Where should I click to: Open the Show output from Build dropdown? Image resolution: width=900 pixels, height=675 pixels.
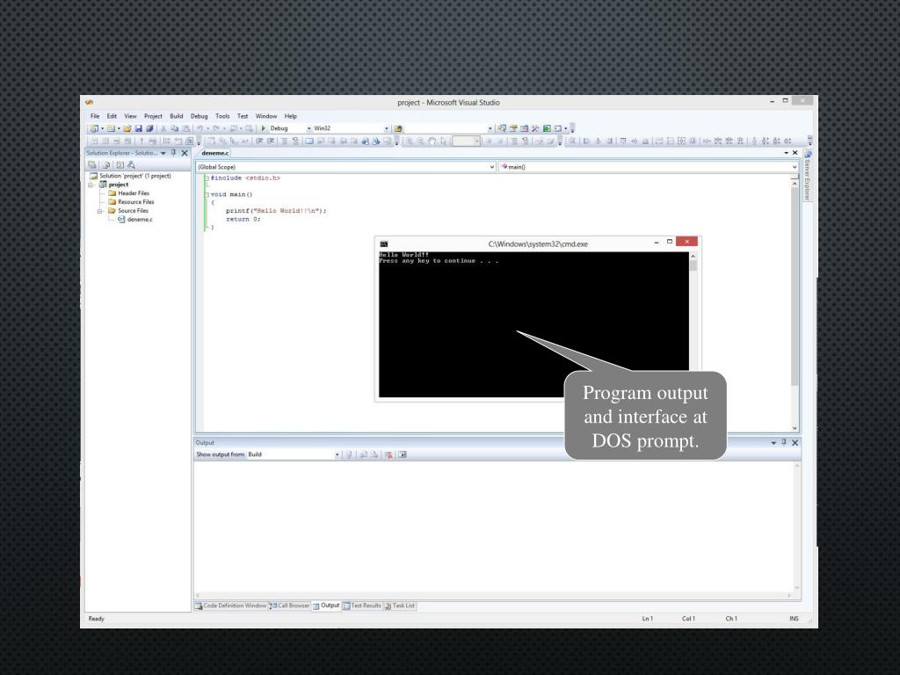point(337,454)
